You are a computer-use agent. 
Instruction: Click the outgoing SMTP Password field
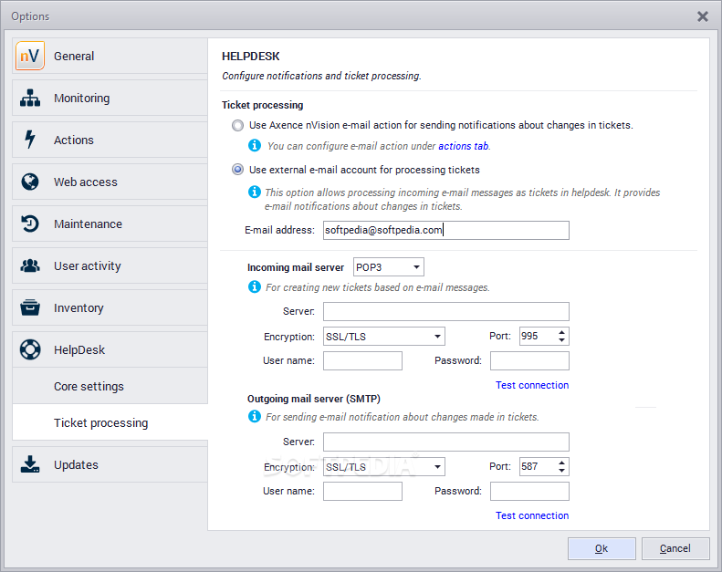(529, 491)
